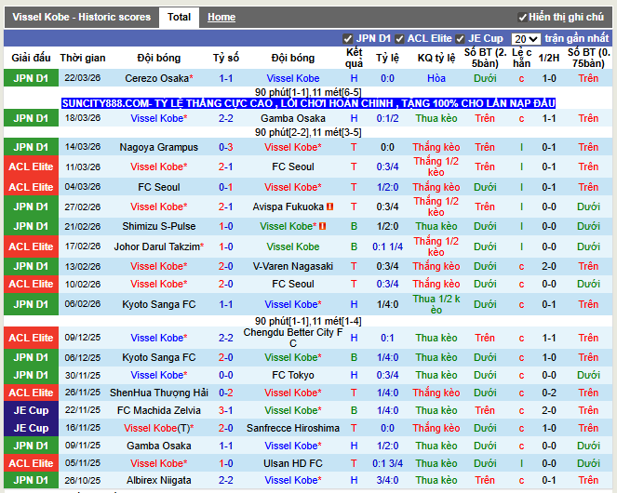
Task: Toggle the 'Hiển thị ghi chú' checkbox
Action: (521, 17)
